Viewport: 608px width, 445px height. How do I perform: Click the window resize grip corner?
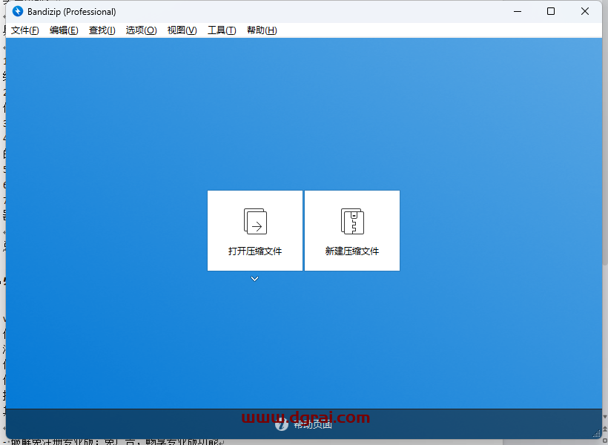597,434
